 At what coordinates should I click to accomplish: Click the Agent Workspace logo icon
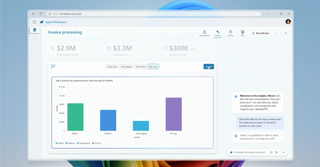click(42, 22)
